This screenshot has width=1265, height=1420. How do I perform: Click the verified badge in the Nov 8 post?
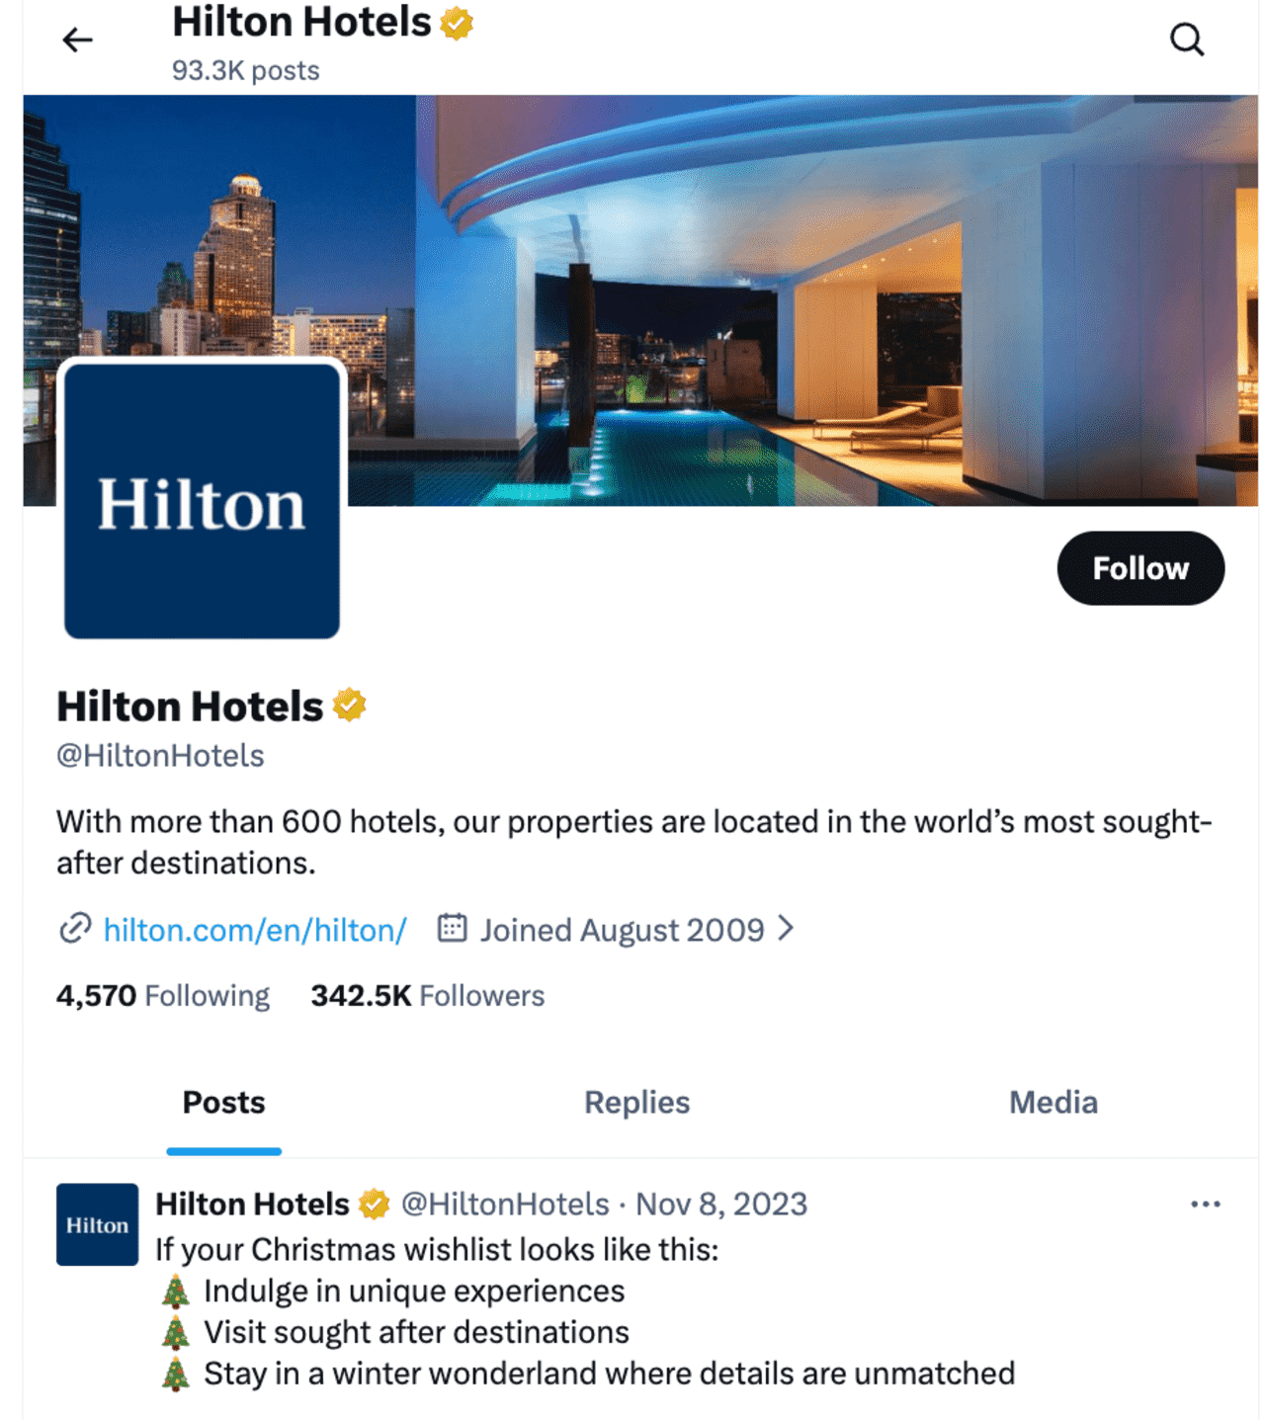[x=374, y=1205]
